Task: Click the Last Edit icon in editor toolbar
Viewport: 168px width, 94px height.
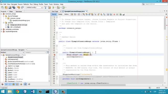Action: point(72,14)
